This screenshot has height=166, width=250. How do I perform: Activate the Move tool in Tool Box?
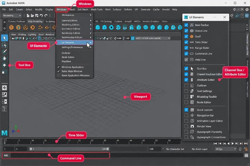(4, 58)
